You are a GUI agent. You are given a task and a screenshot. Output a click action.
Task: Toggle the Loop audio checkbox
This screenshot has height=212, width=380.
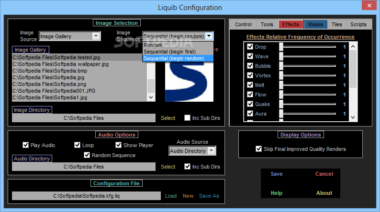coord(77,145)
